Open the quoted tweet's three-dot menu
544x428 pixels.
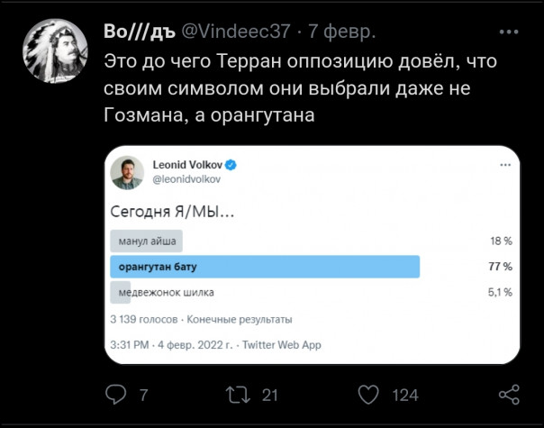(x=504, y=166)
